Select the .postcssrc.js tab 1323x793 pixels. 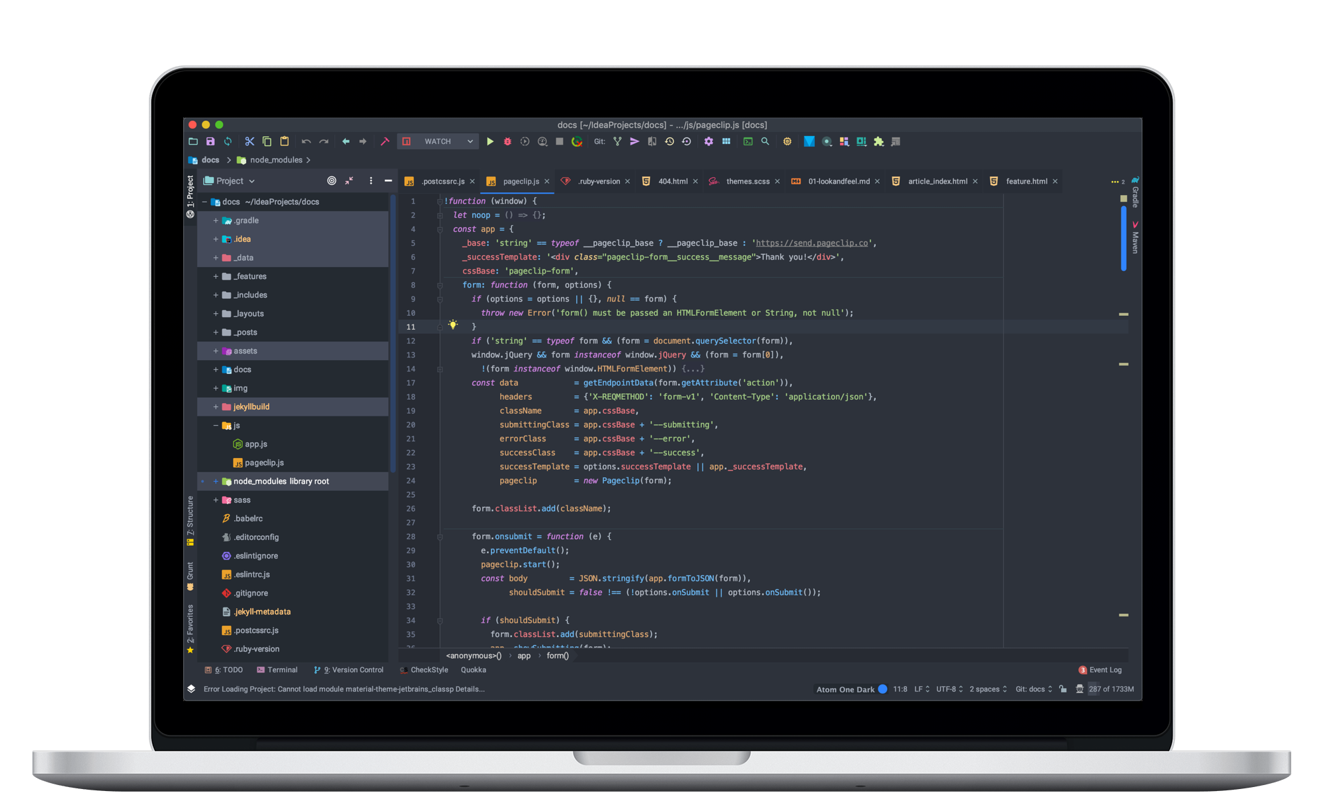click(437, 181)
